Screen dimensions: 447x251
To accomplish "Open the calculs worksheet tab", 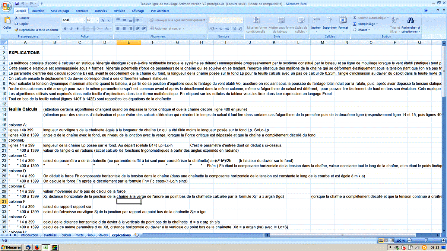I will [x=66, y=235].
